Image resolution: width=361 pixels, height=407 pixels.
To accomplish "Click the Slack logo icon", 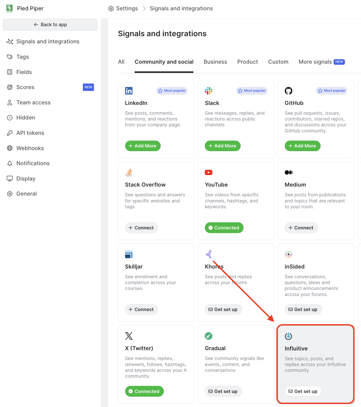I will click(208, 91).
